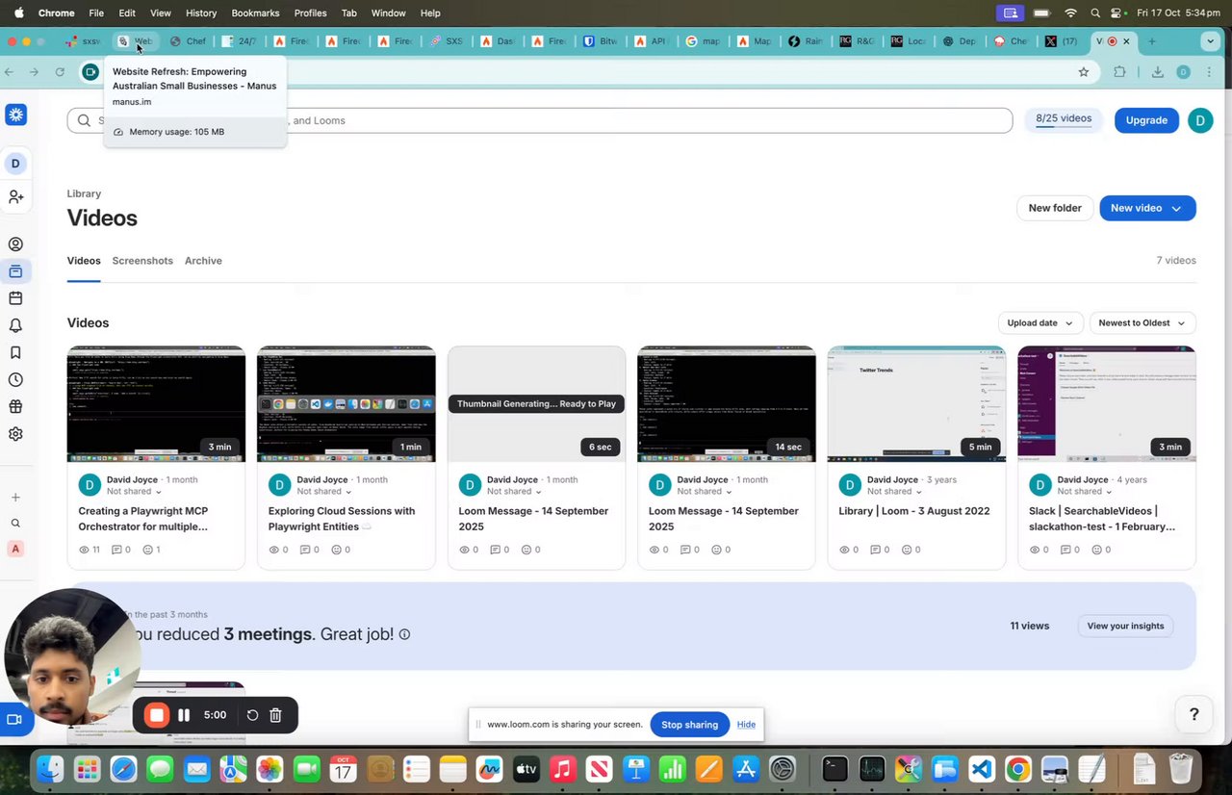Open the Chrome extensions puzzle icon
This screenshot has height=795, width=1232.
[x=1119, y=72]
